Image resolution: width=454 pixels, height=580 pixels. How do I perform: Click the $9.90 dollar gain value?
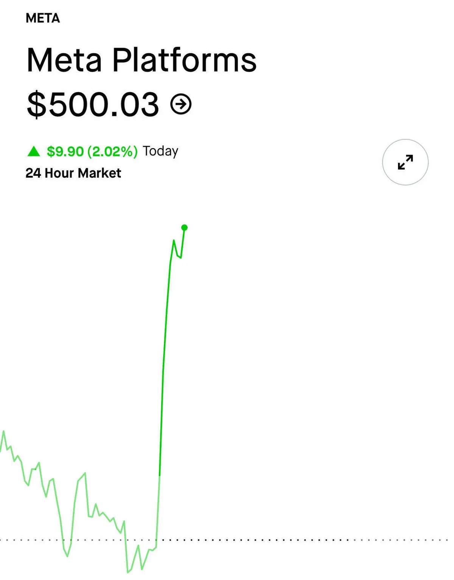coord(65,151)
